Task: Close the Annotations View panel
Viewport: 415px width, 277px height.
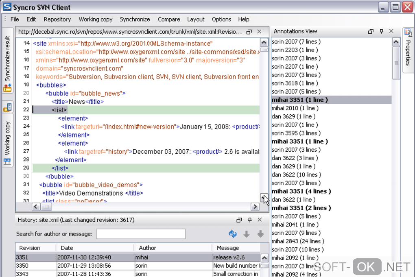Action: coord(391,31)
